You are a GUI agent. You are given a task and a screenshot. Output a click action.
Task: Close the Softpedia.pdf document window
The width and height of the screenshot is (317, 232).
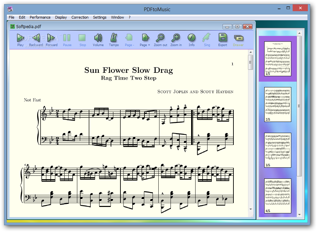pos(247,27)
